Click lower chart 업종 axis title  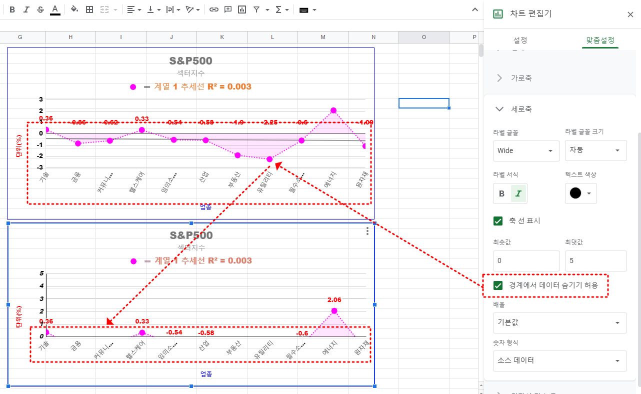coord(206,374)
